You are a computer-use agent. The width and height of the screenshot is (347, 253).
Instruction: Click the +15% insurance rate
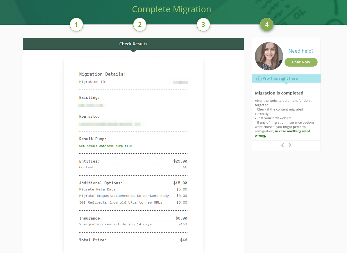click(x=183, y=225)
